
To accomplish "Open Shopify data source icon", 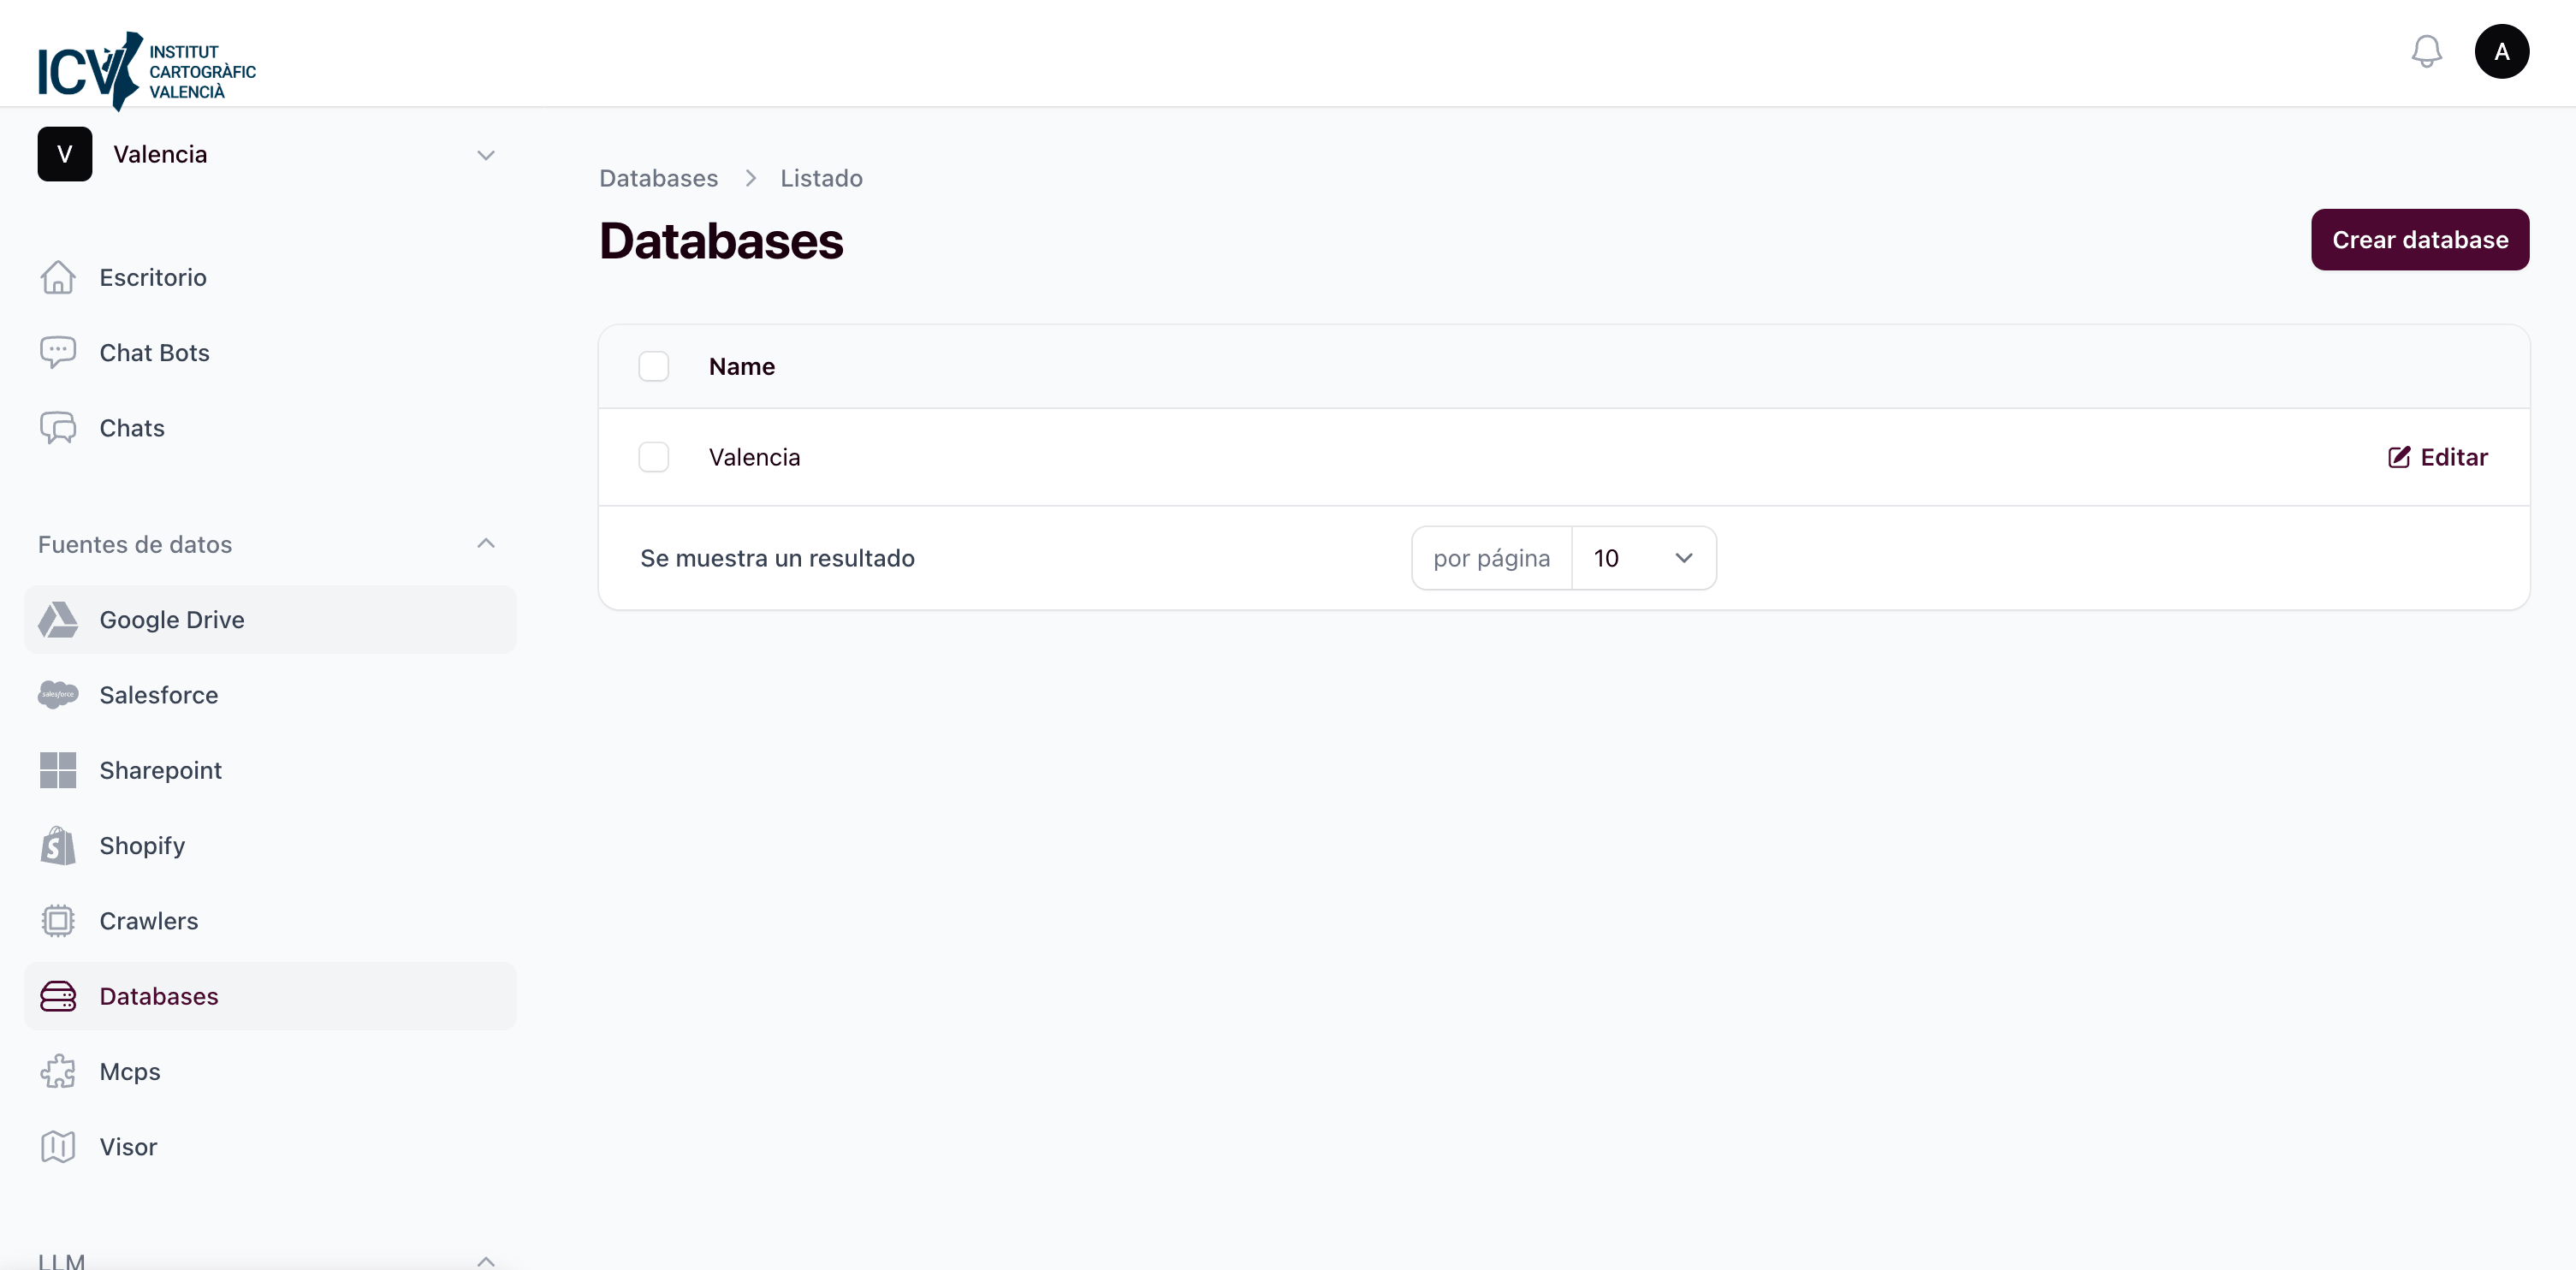I will pos(58,845).
